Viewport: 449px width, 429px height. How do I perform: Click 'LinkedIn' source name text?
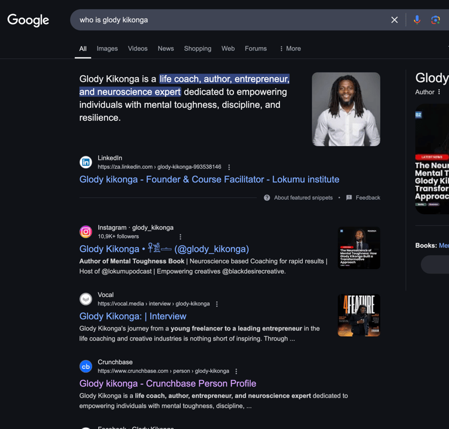[x=110, y=158]
